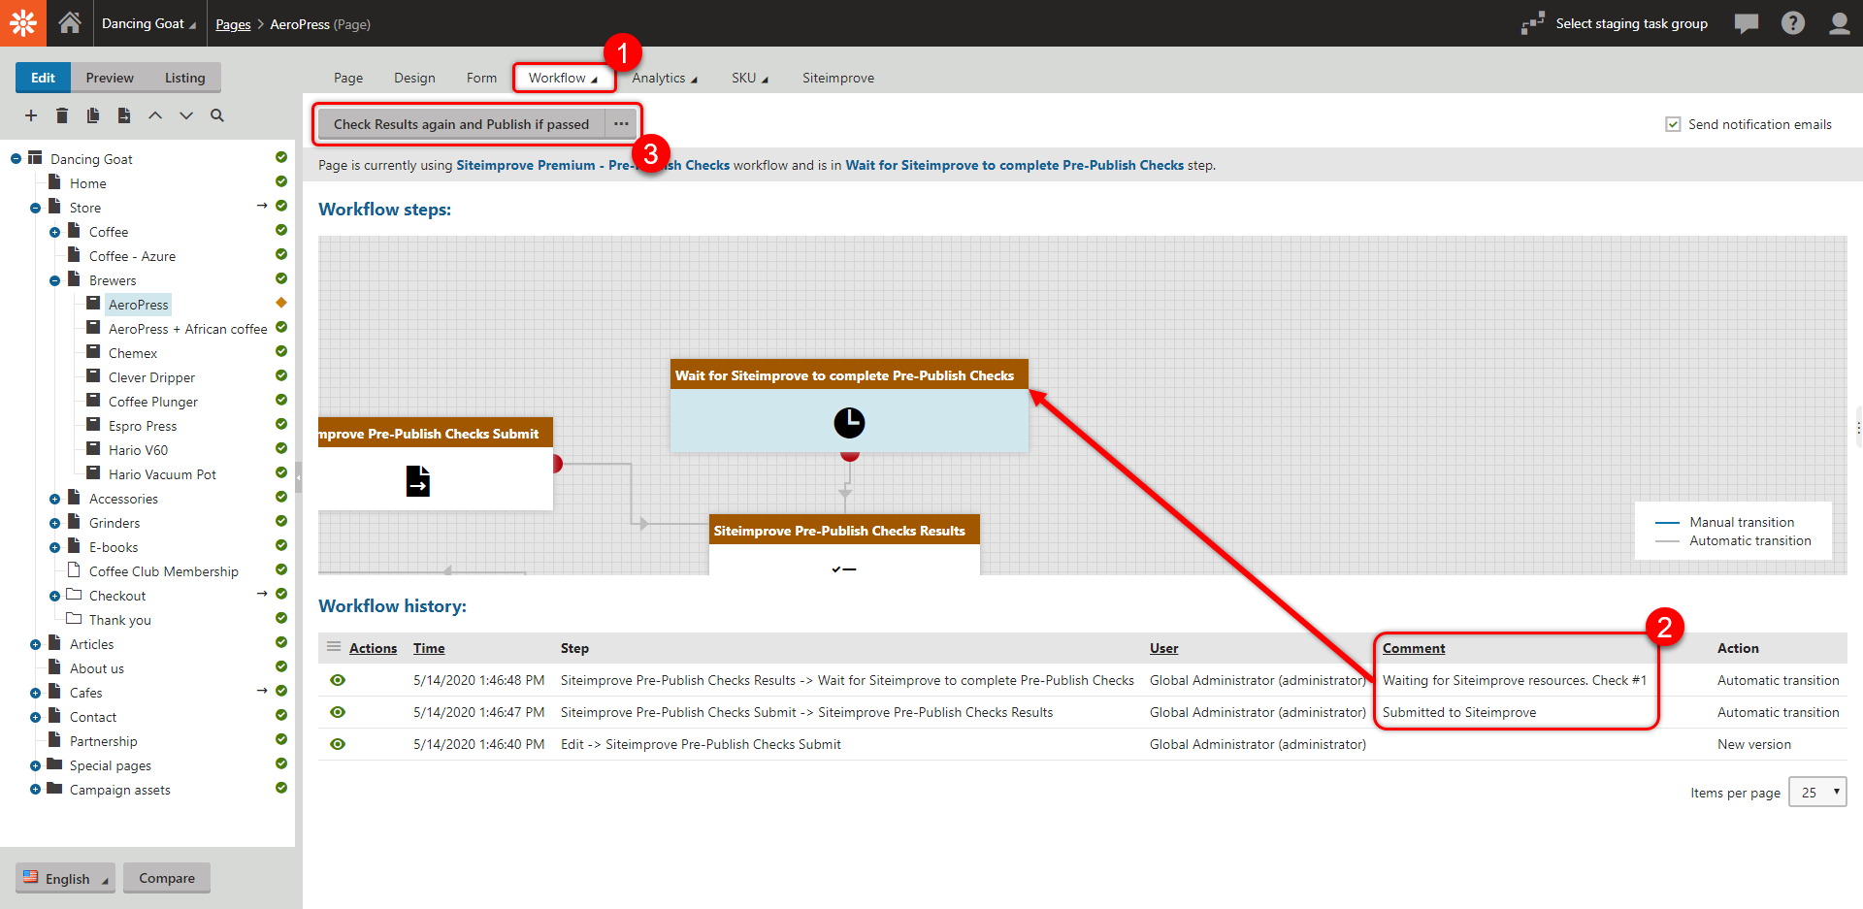Sort history by User column
Viewport: 1863px width, 909px height.
tap(1164, 648)
